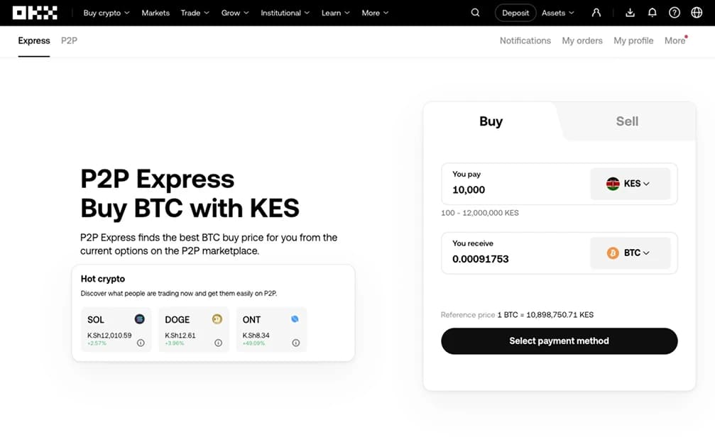The height and width of the screenshot is (442, 715).
Task: Click the download app icon
Action: (x=630, y=13)
